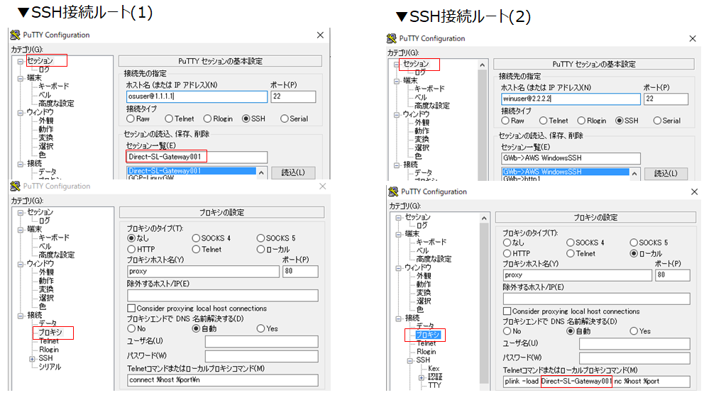Click パスワード(W) field in route (1) proxy window

click(262, 356)
